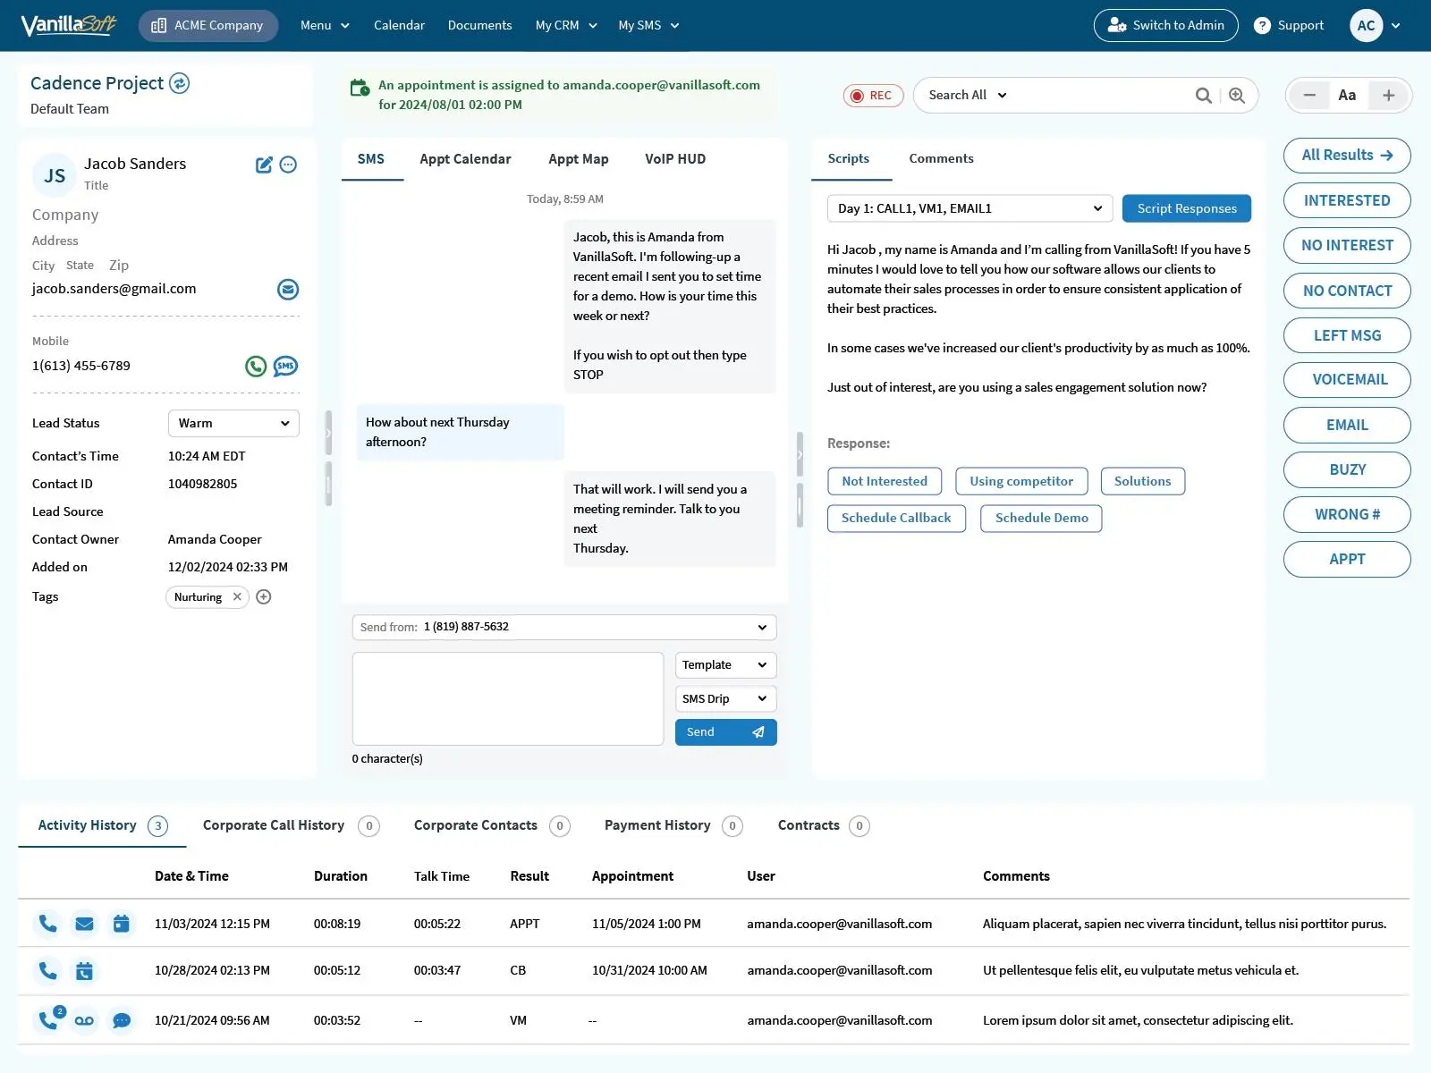Click email icon in 11/03/2024 activity row

[84, 924]
